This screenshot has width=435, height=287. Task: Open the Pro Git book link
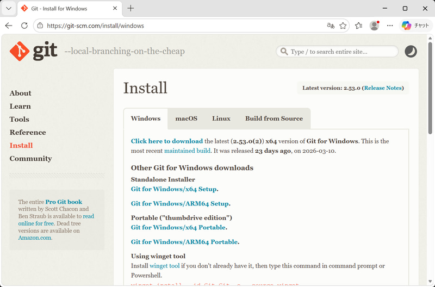tap(64, 202)
